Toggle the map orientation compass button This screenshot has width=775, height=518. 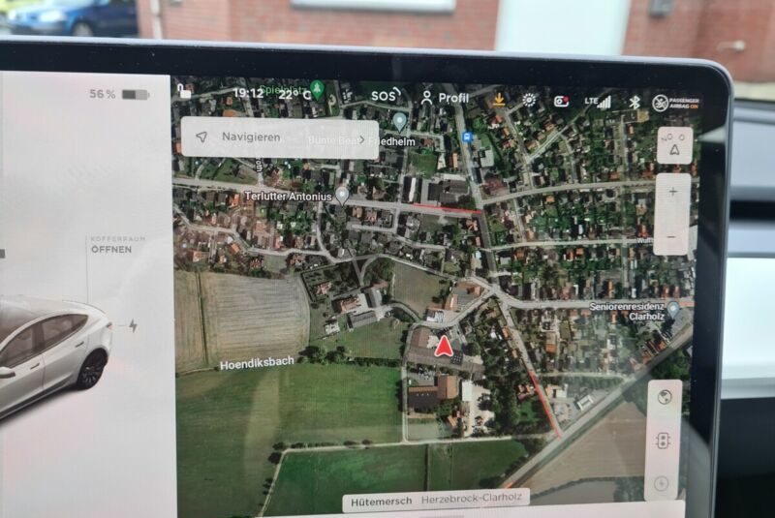click(674, 144)
